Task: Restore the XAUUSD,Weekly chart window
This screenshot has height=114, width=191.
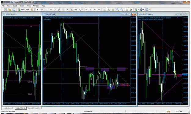Action: click(181, 14)
